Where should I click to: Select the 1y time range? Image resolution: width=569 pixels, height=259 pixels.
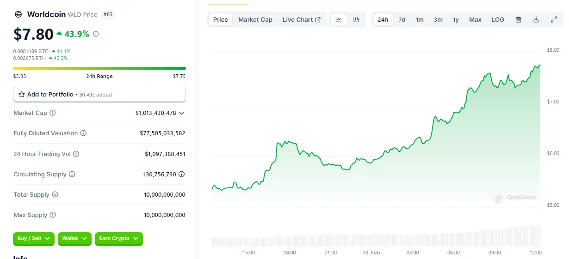(x=456, y=19)
